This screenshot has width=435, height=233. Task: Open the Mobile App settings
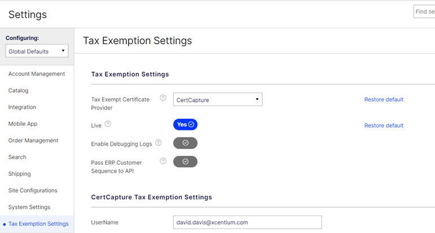23,124
